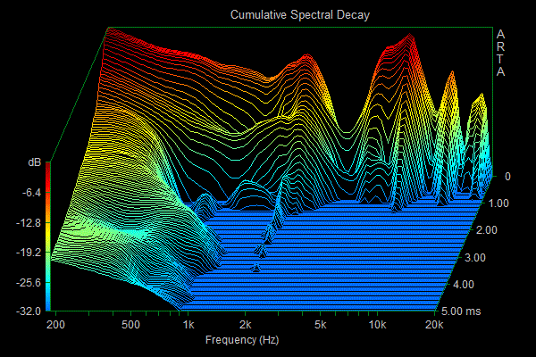Click the '-12.8' dB scale value

tap(29, 223)
